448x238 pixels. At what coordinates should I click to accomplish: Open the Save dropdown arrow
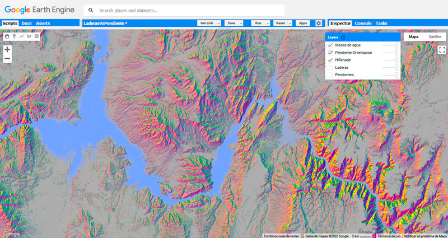(x=241, y=23)
